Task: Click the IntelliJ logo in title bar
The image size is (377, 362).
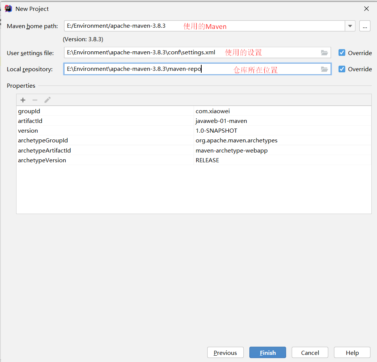Action: (8, 9)
